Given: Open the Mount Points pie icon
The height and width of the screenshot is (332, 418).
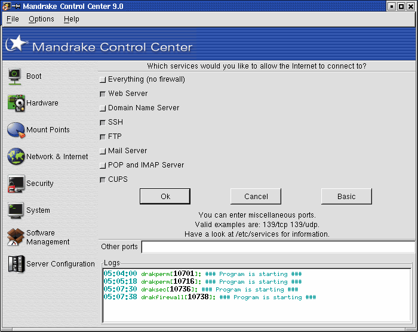Looking at the screenshot, I should (16, 130).
